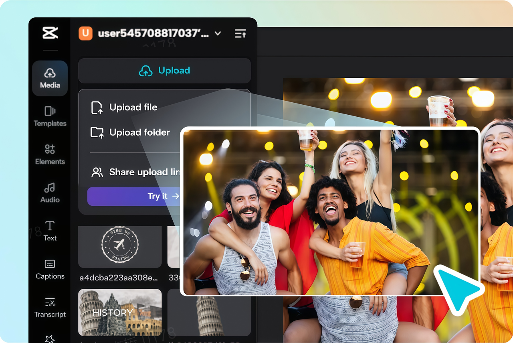Screen dimensions: 513x343
Task: Switch to the Templates sidebar tab
Action: point(50,116)
